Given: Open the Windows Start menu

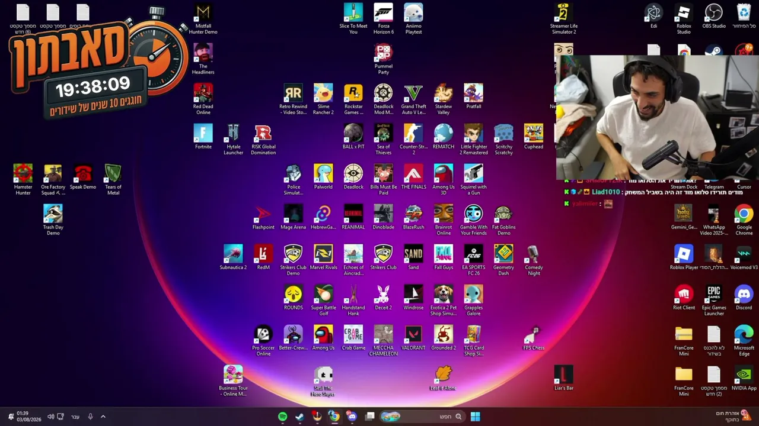Looking at the screenshot, I should (x=475, y=417).
